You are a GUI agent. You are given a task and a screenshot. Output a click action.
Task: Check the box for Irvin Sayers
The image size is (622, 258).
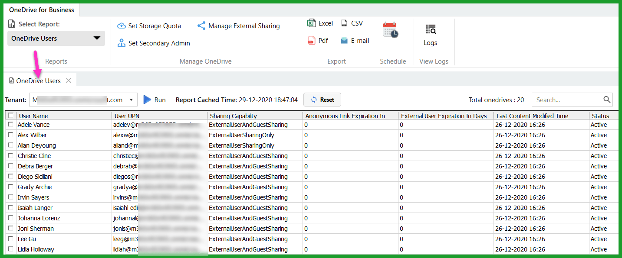(x=10, y=197)
